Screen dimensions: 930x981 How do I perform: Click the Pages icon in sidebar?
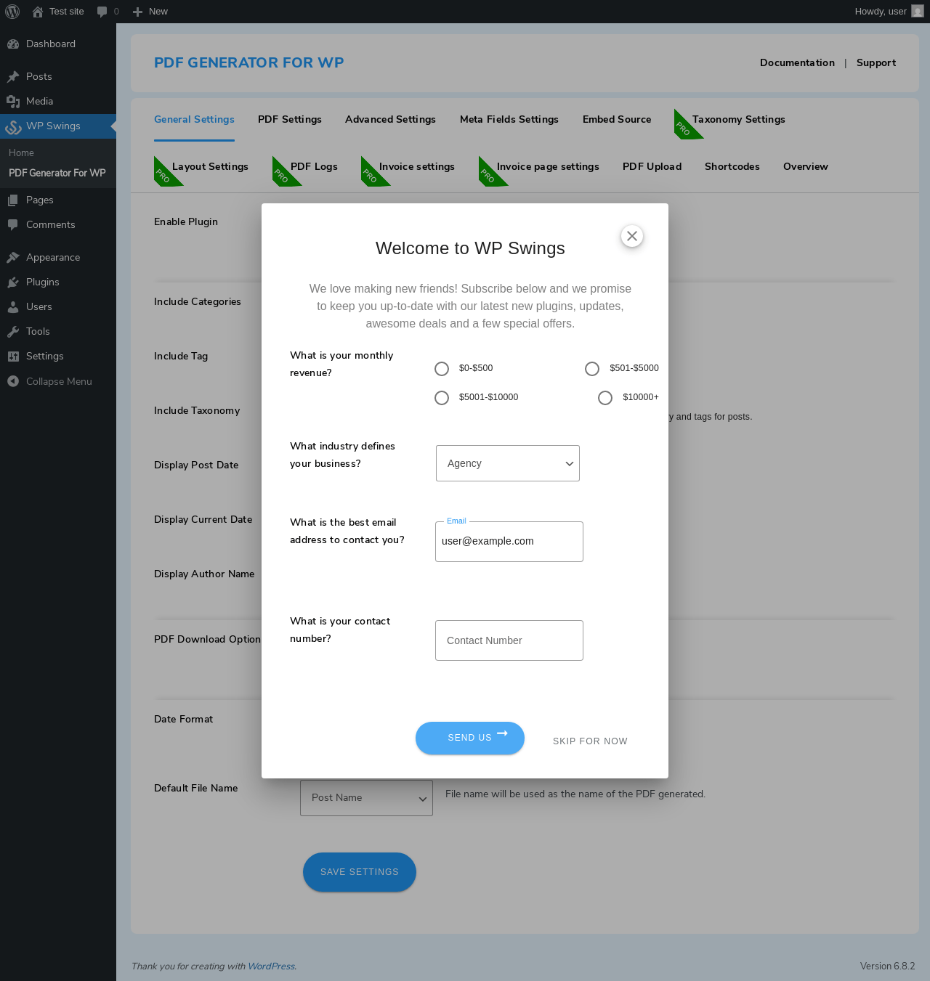coord(13,200)
